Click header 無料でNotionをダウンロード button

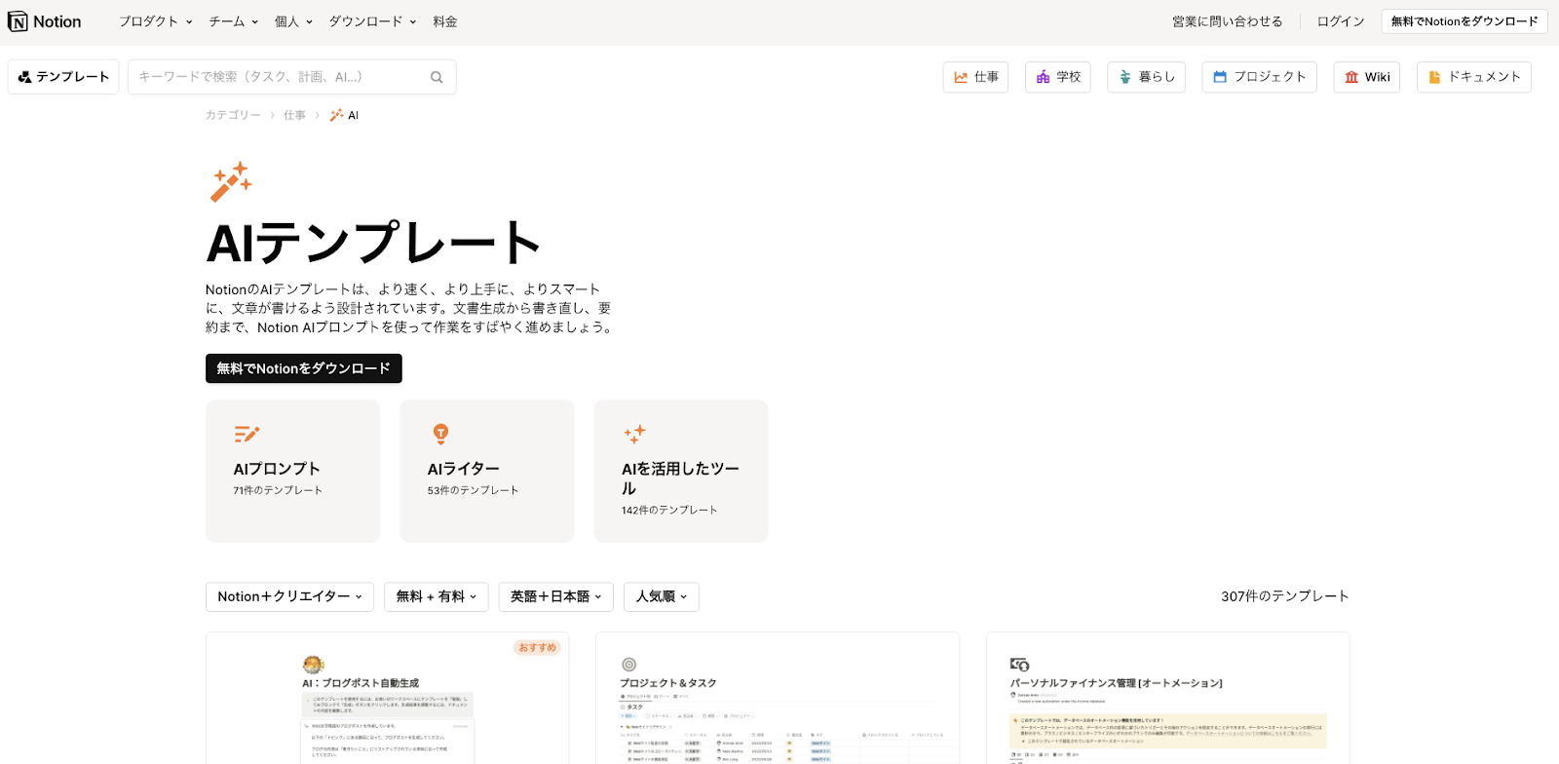point(1464,21)
